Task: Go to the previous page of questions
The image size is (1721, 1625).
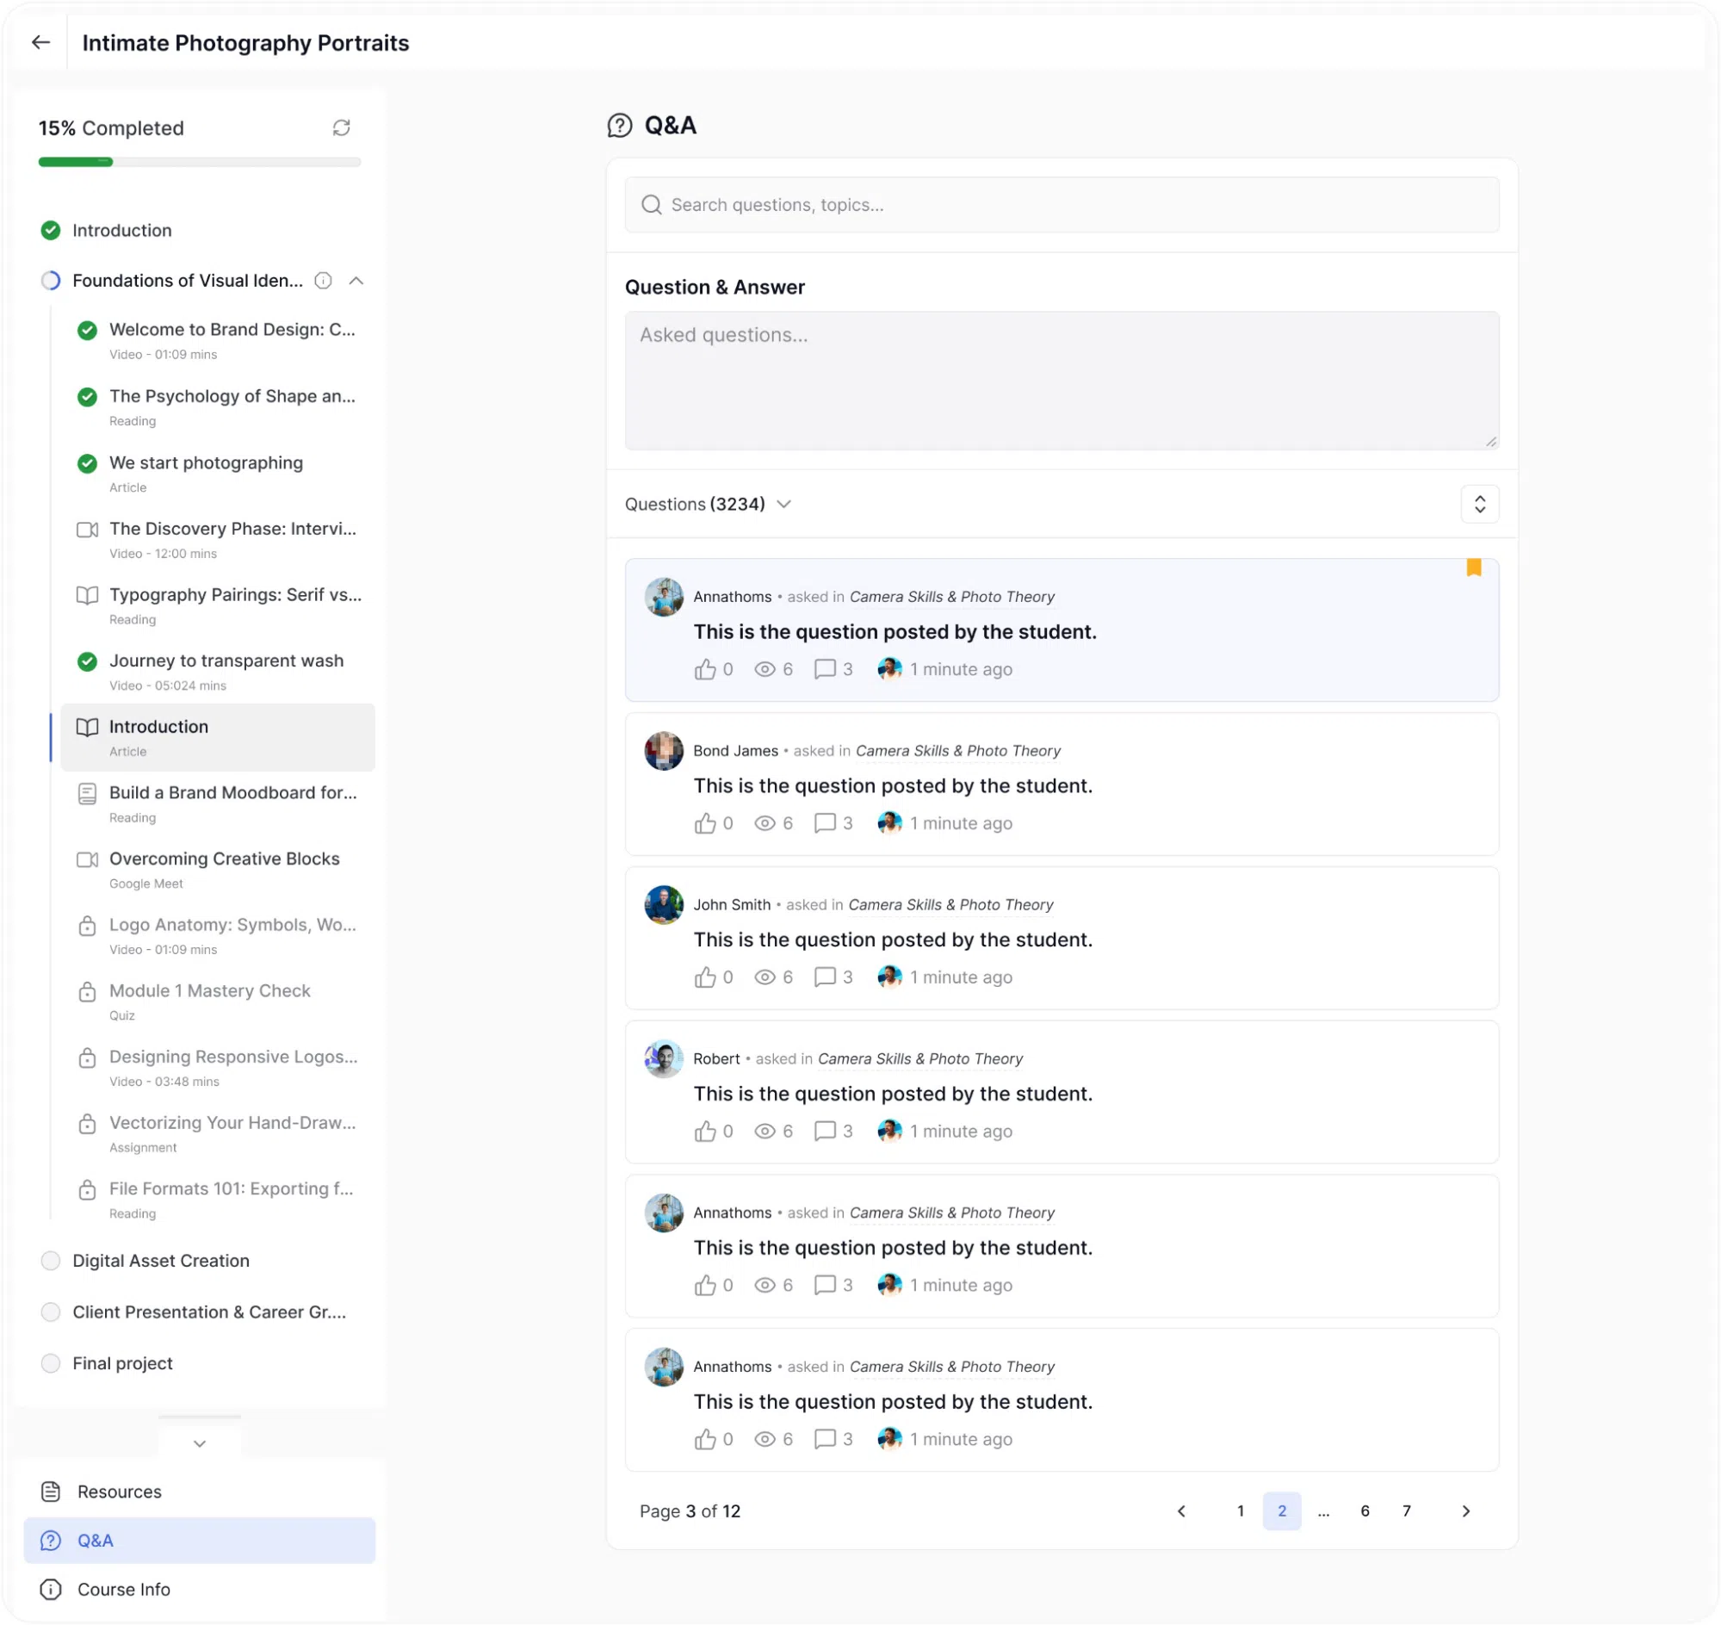Action: (1181, 1510)
